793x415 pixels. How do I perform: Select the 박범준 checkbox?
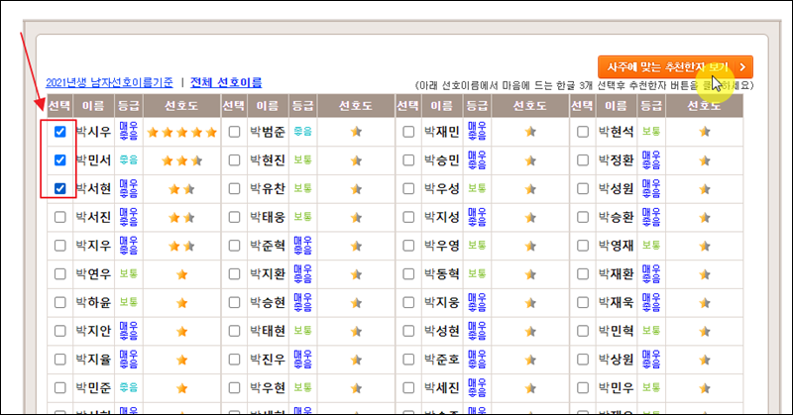click(234, 132)
